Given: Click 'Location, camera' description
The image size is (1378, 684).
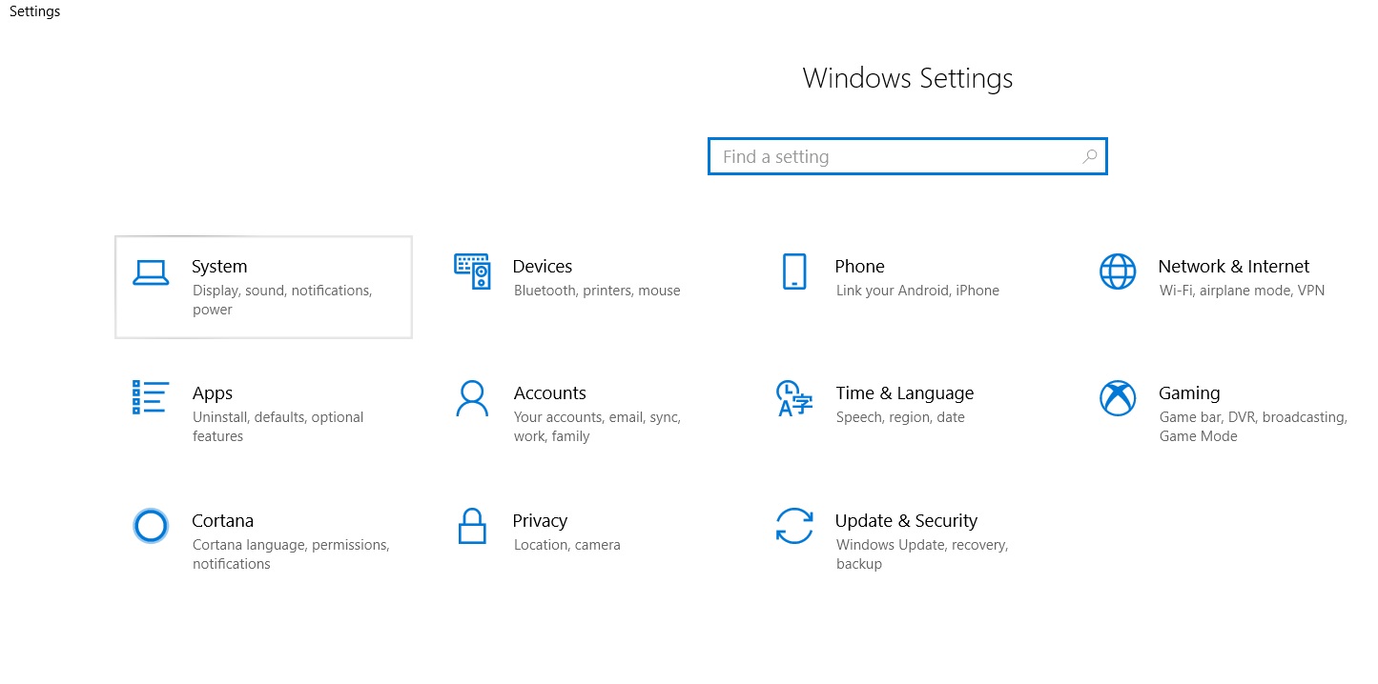Looking at the screenshot, I should [566, 545].
